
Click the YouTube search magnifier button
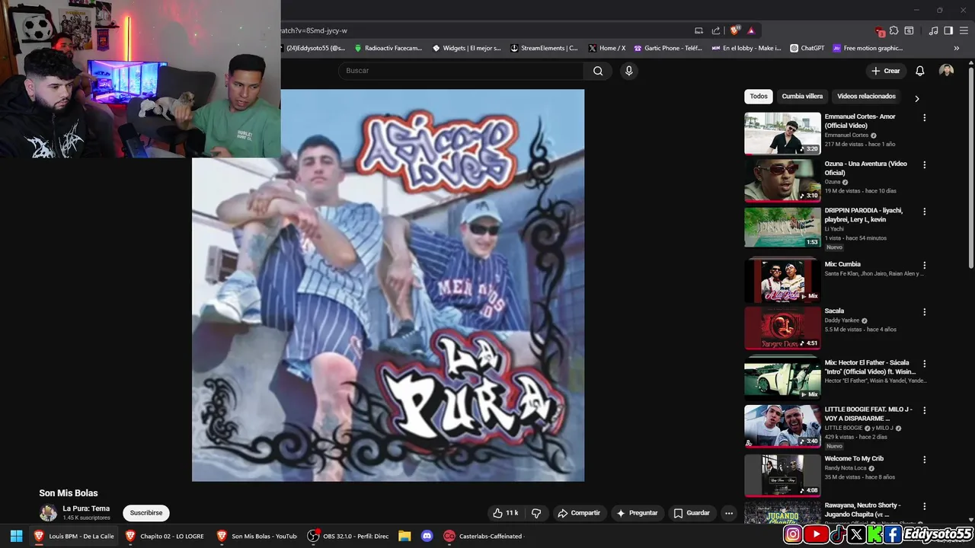[598, 71]
